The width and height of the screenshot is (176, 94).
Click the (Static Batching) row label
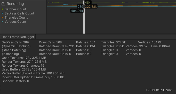[14, 50]
